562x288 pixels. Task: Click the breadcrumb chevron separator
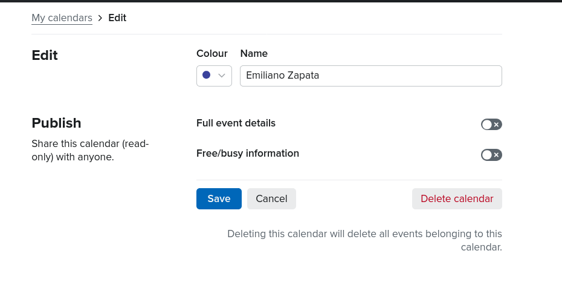point(100,18)
